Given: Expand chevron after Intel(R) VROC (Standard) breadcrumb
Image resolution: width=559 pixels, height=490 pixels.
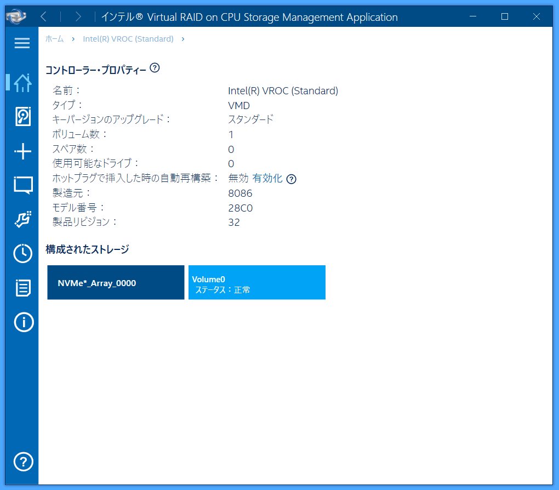Looking at the screenshot, I should 183,39.
